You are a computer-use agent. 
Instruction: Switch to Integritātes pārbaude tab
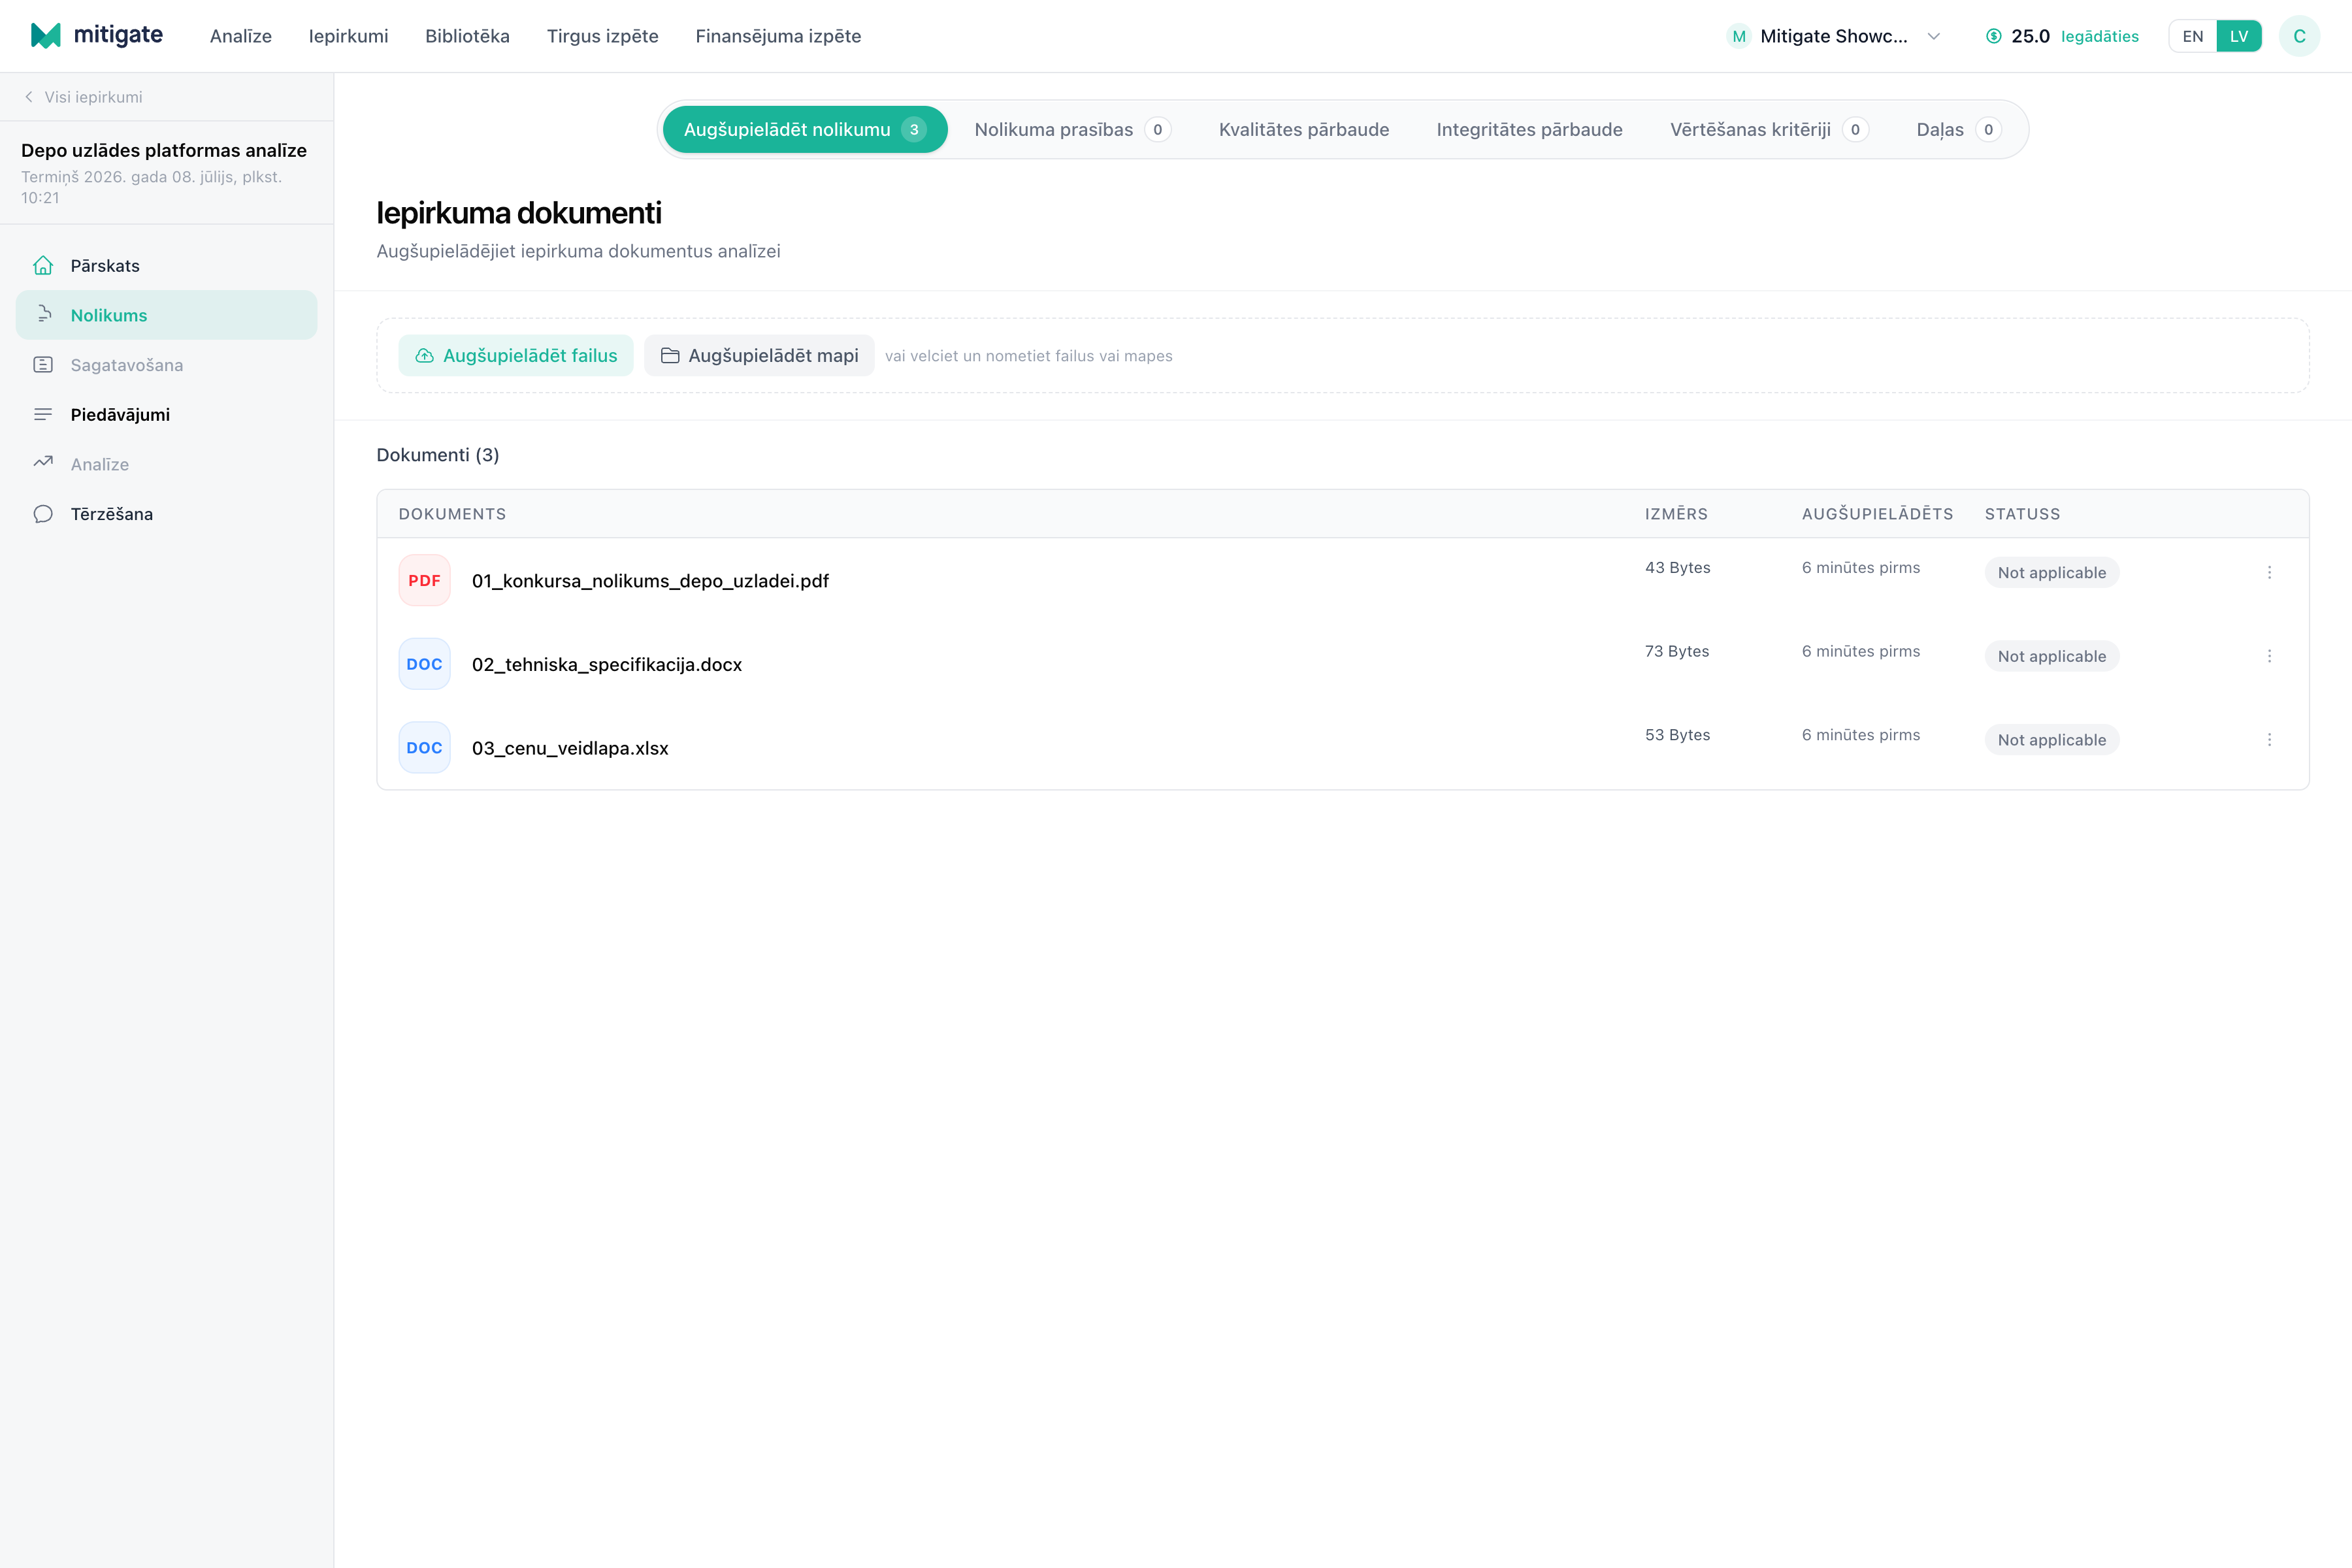point(1529,129)
